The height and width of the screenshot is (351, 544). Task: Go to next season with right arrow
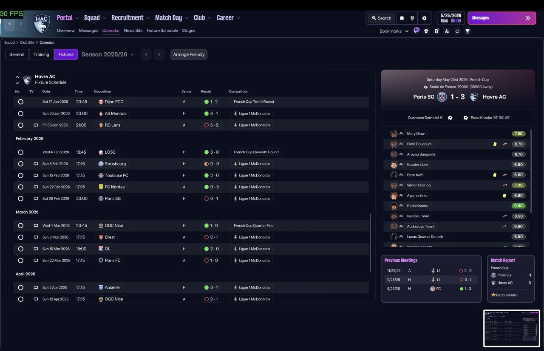[159, 54]
